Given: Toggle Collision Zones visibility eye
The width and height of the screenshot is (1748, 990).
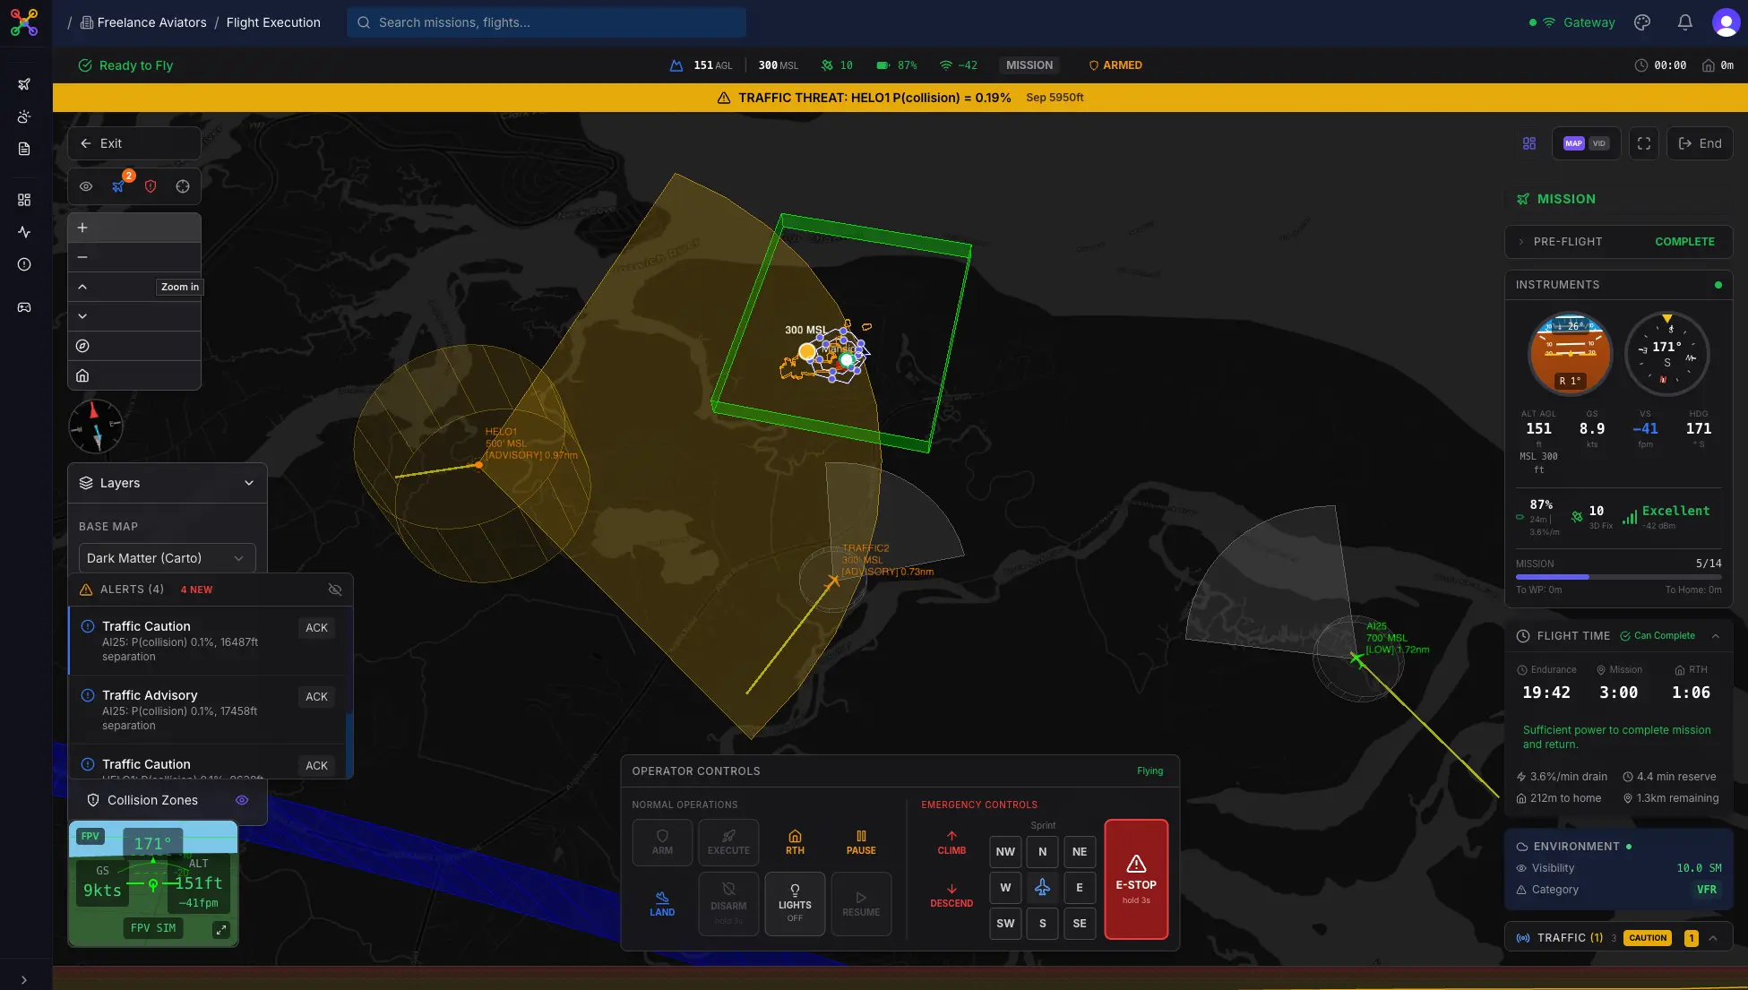Looking at the screenshot, I should pos(242,800).
